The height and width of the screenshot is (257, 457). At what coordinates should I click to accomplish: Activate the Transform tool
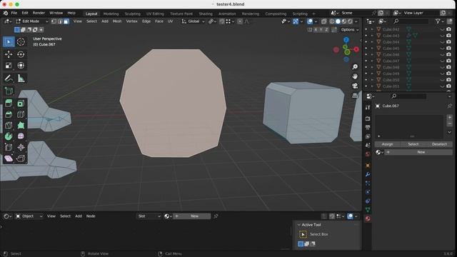point(21,66)
